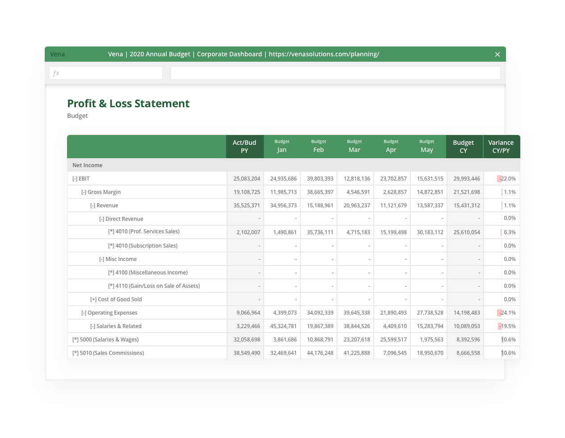This screenshot has height=438, width=565.
Task: Click inside the formula input field
Action: point(336,72)
